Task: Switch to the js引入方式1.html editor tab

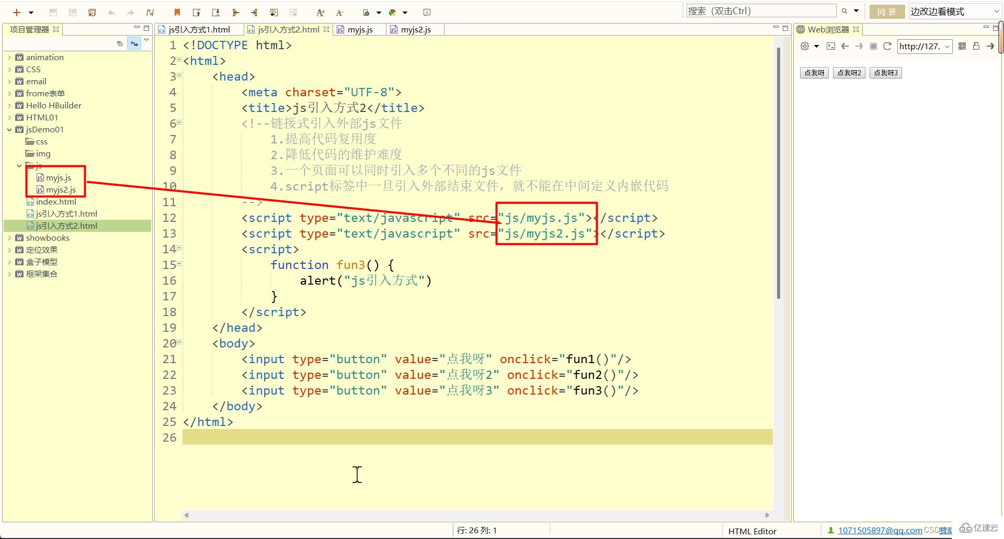Action: pos(199,30)
